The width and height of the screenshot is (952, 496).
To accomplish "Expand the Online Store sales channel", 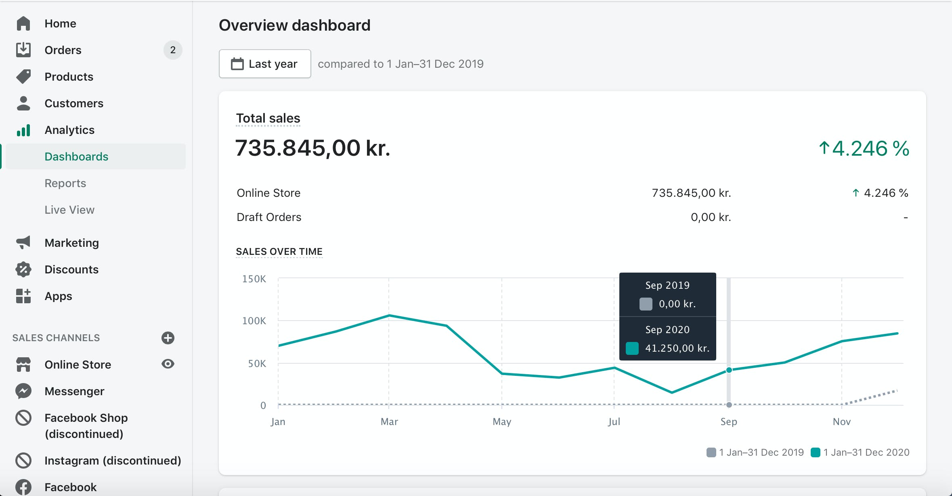I will (78, 365).
